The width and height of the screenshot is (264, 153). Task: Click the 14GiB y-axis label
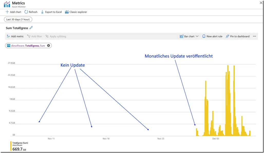12,99
